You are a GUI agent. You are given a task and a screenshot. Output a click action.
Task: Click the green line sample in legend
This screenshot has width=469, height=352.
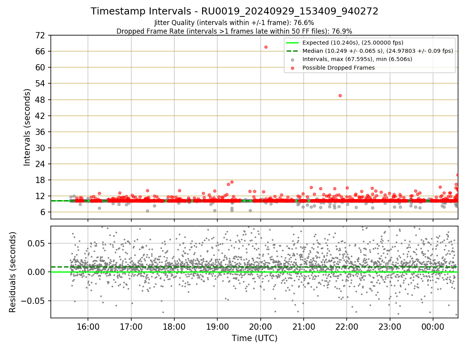292,43
